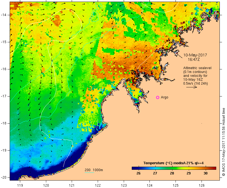227x188 pixels.
Task: Click the latitude label -20
Action: [x=4, y=177]
